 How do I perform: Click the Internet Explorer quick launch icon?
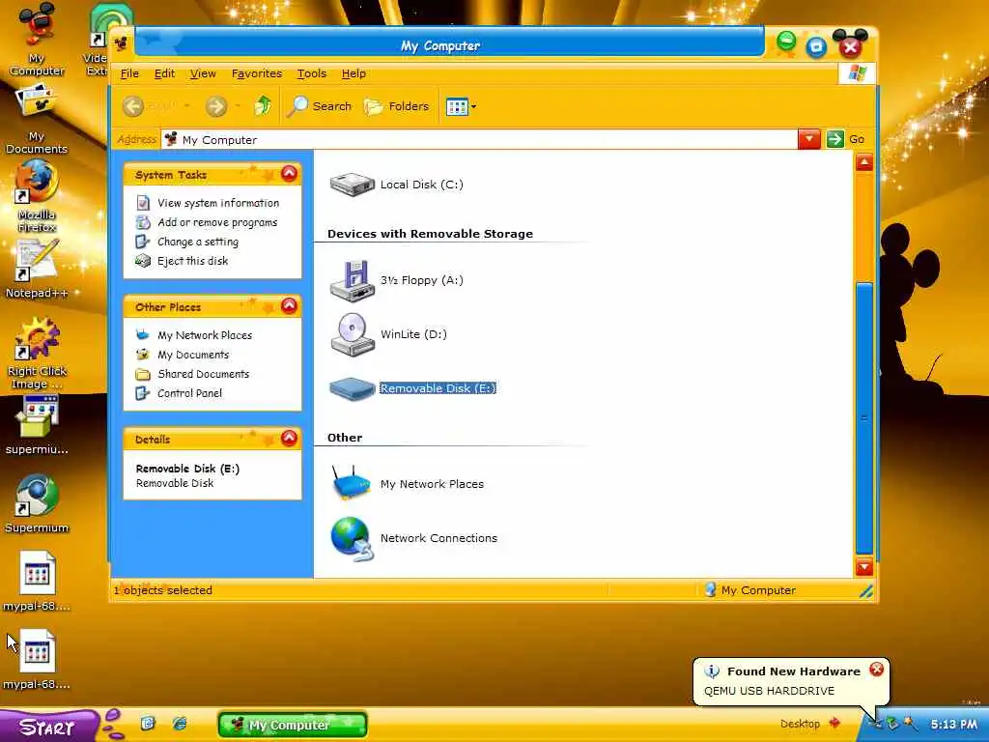(x=180, y=723)
